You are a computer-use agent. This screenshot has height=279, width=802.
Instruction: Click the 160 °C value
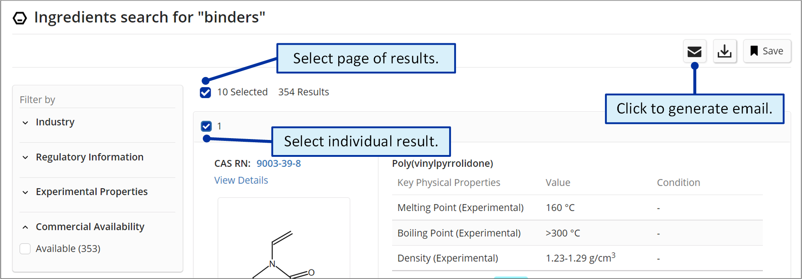[x=560, y=208]
